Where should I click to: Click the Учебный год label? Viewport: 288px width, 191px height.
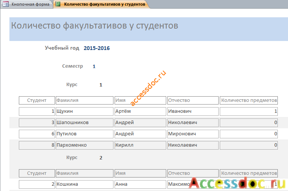click(x=62, y=48)
